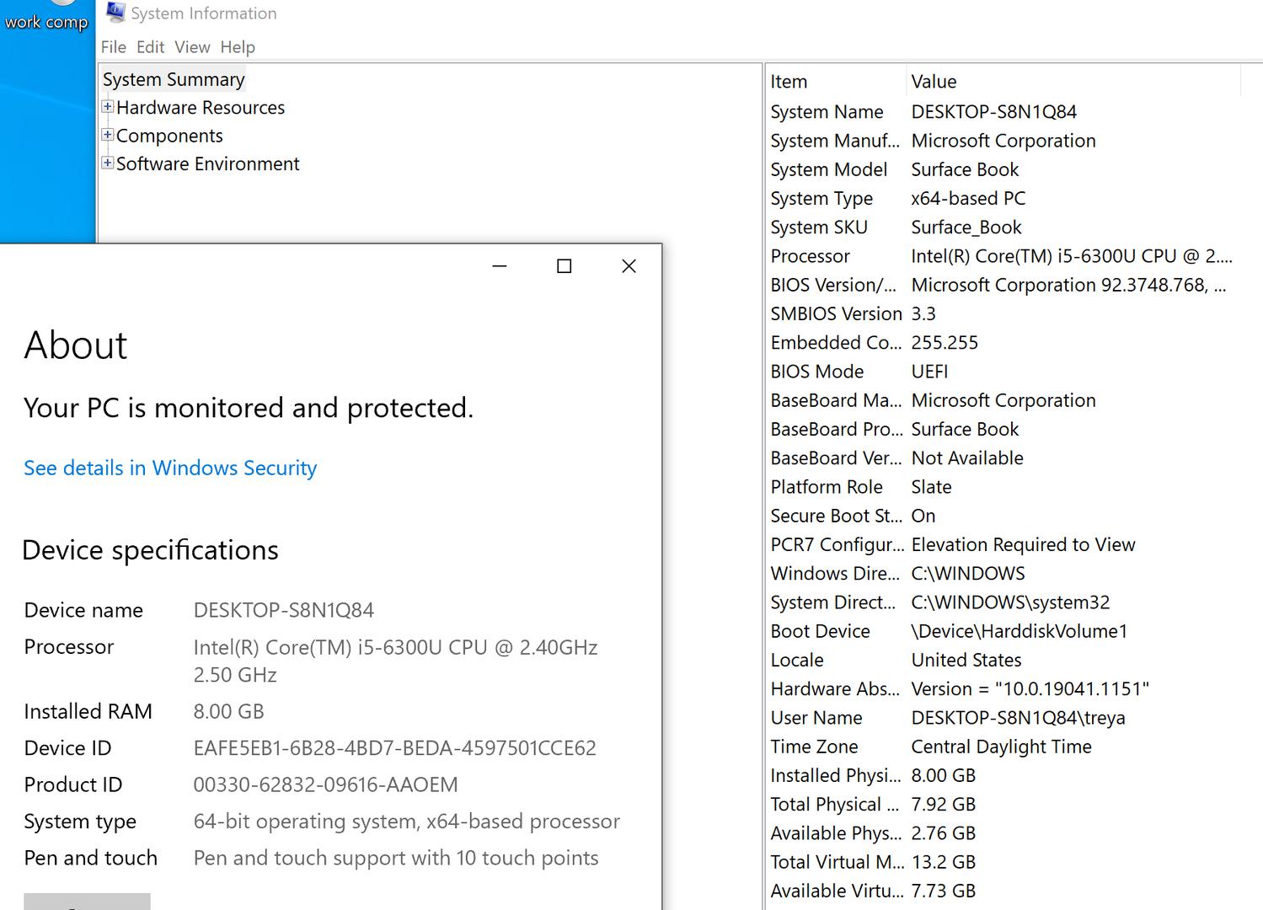
Task: Click the System Information title bar icon
Action: (x=115, y=13)
